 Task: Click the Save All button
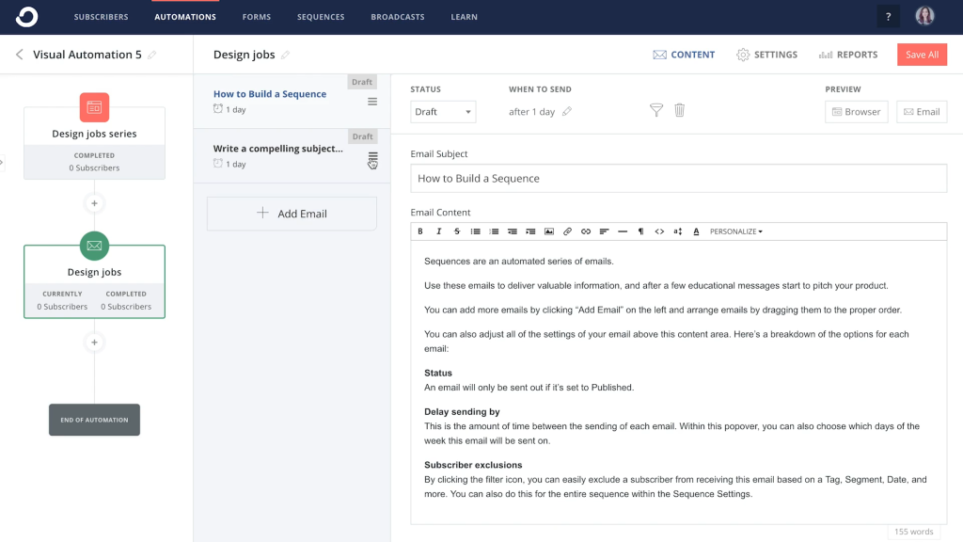click(922, 55)
